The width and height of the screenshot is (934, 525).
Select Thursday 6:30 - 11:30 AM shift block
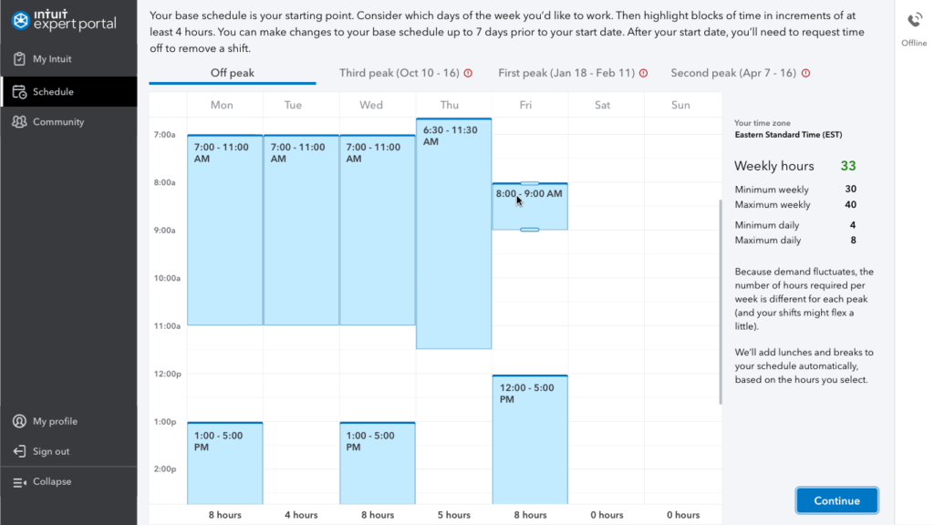pos(453,237)
